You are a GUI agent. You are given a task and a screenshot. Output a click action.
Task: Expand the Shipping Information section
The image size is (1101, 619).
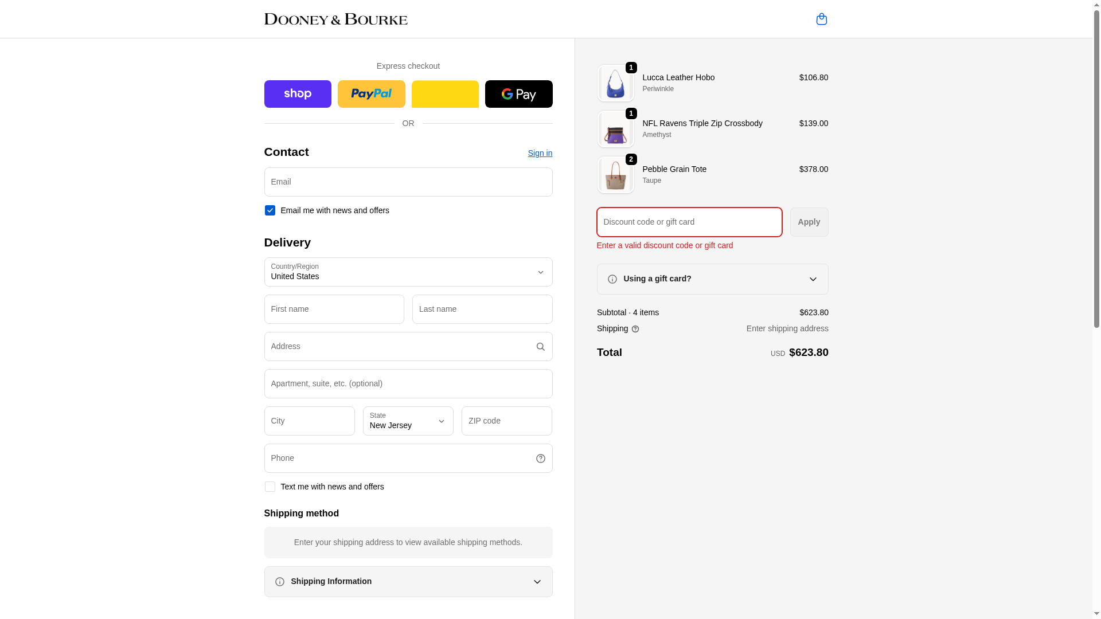click(408, 582)
